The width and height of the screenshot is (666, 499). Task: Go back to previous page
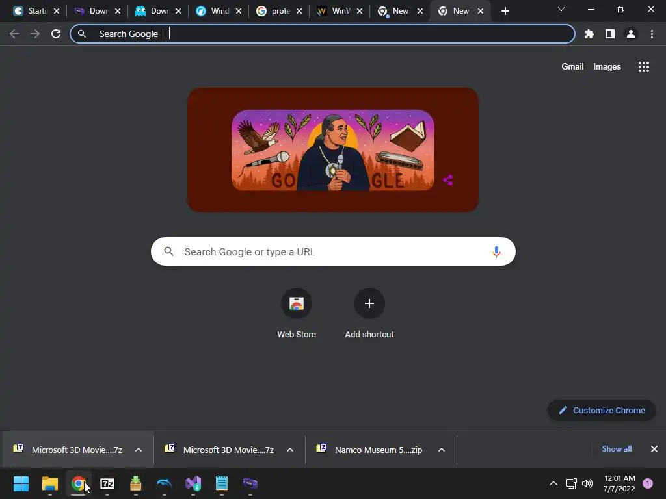[x=14, y=34]
